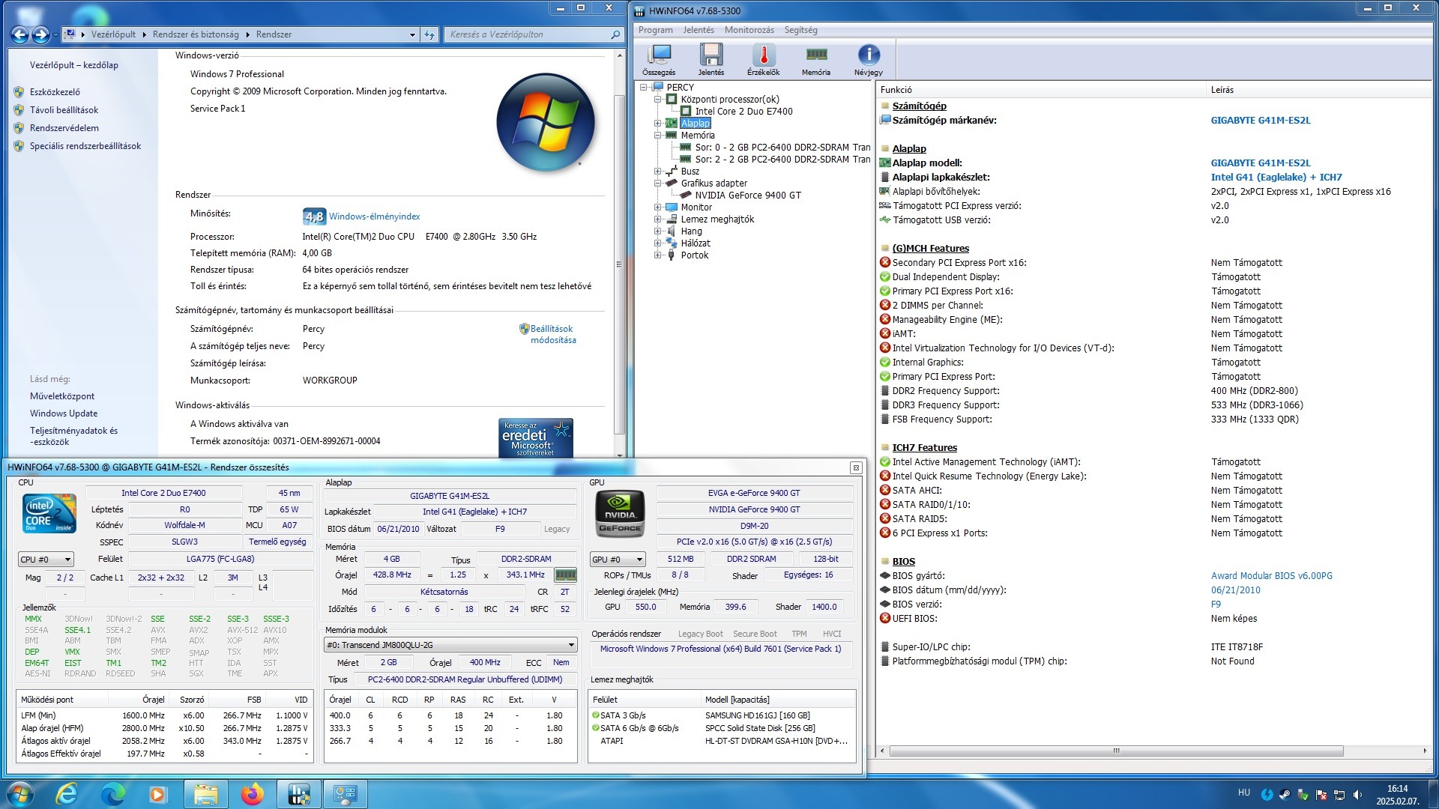Open the Jelentés menu in HWiNFO64
This screenshot has width=1439, height=809.
[699, 30]
